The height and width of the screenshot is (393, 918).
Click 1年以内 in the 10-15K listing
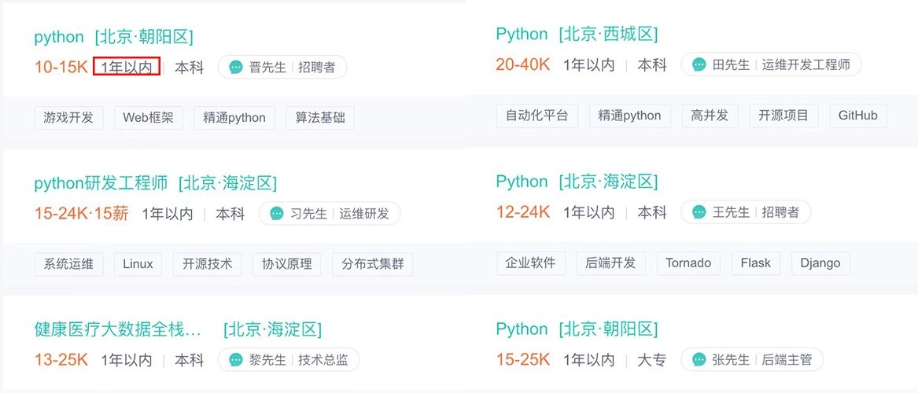coord(127,68)
